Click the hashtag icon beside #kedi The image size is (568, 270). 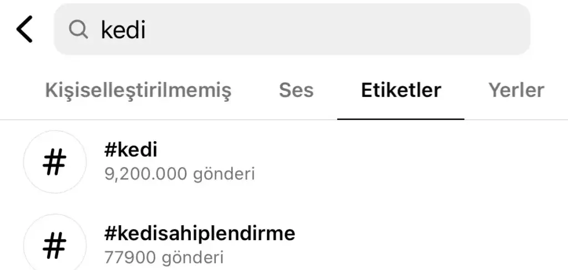pos(55,162)
